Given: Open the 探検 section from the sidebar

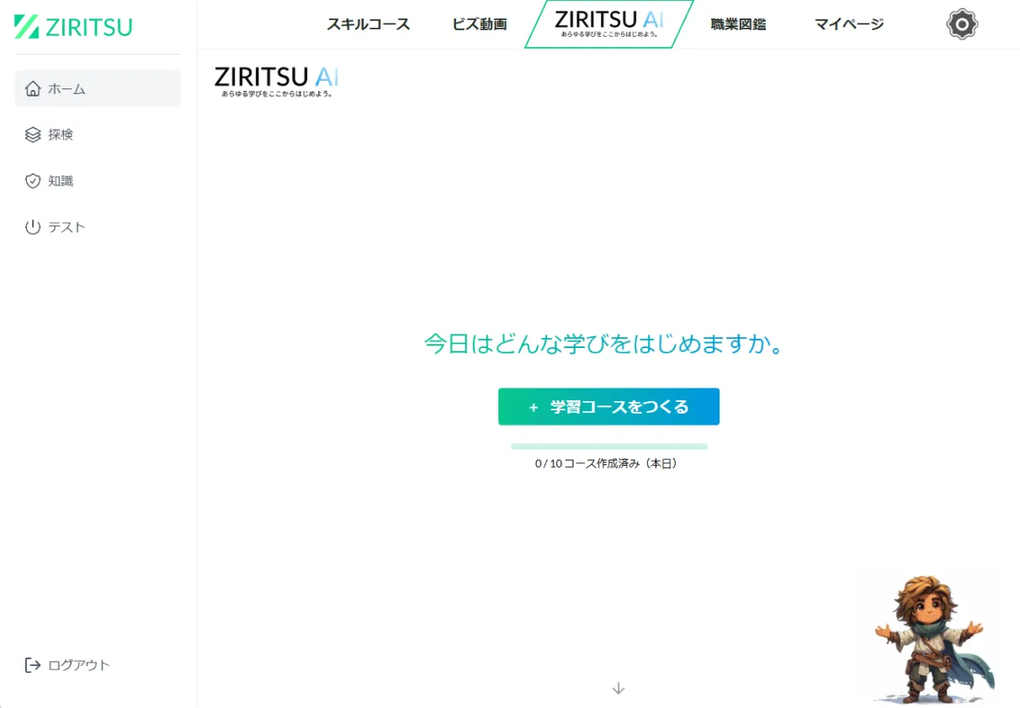Looking at the screenshot, I should [x=33, y=135].
